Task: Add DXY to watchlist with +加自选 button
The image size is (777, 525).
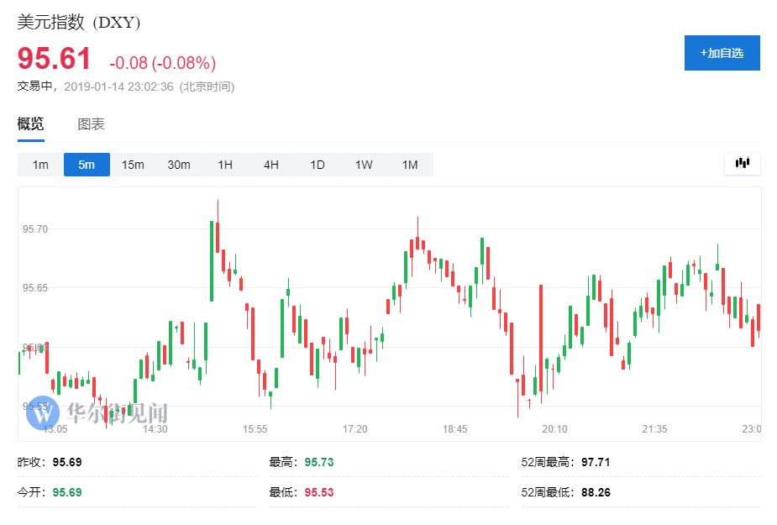Action: [x=722, y=53]
